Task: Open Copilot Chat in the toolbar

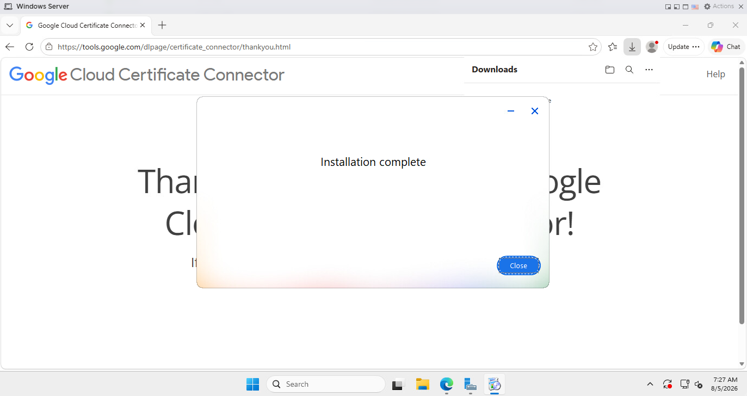Action: click(726, 47)
